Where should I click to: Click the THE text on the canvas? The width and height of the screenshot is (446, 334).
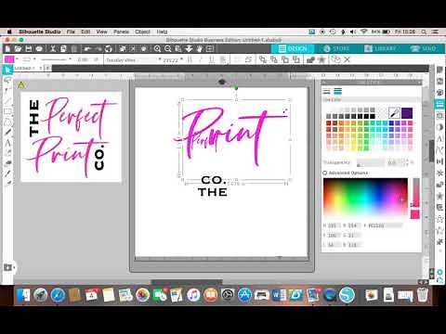click(213, 192)
